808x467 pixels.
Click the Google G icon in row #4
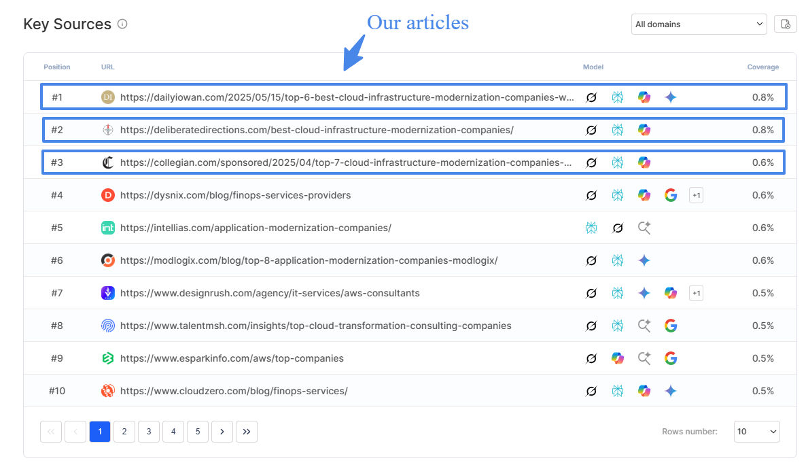click(671, 195)
